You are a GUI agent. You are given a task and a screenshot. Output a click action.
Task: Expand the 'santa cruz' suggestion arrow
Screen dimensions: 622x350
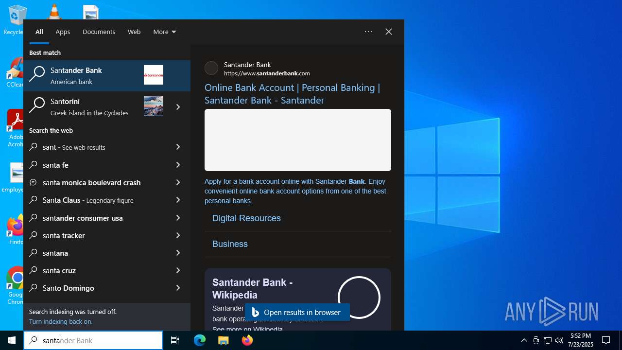178,270
